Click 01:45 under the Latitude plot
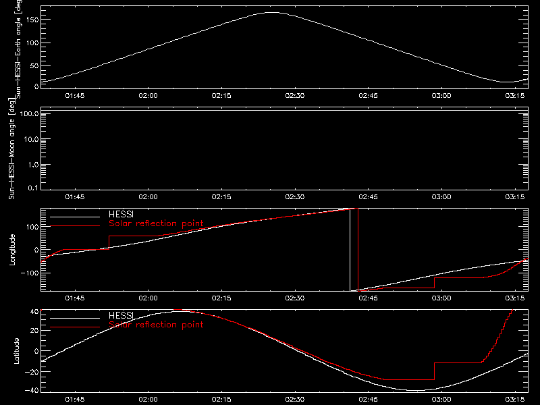The height and width of the screenshot is (405, 540). click(75, 399)
